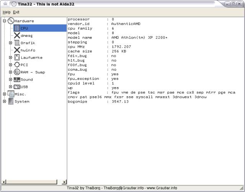This screenshot has width=245, height=192.
Task: Click the System gray box icon
Action: (x=11, y=101)
